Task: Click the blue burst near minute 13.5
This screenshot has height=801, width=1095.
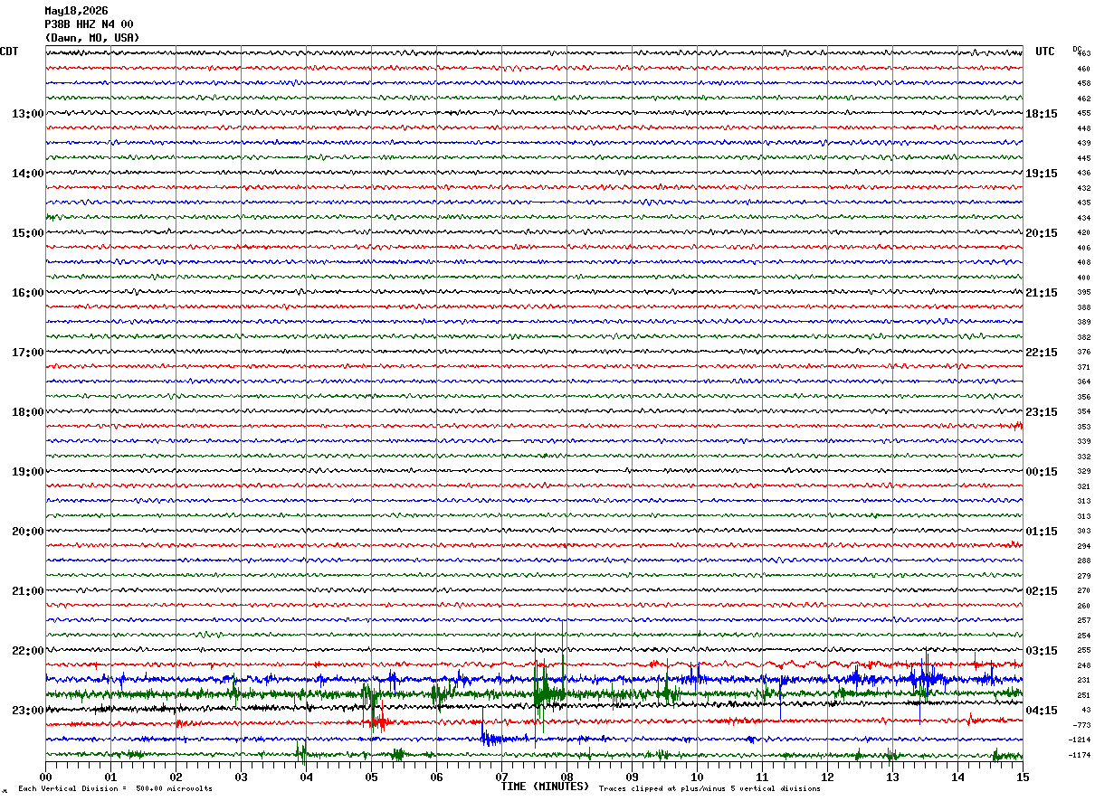Action: pos(925,678)
